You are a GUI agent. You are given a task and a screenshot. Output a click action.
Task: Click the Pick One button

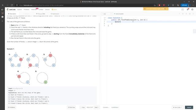pos(71,107)
